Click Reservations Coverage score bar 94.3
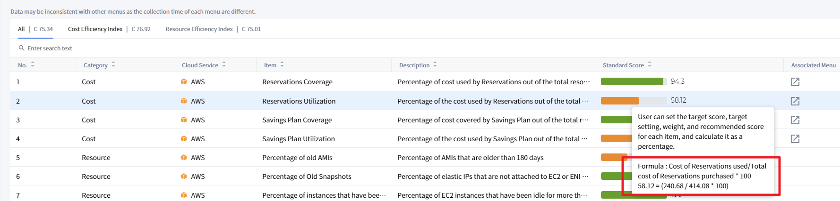This screenshot has width=840, height=201. (x=633, y=82)
